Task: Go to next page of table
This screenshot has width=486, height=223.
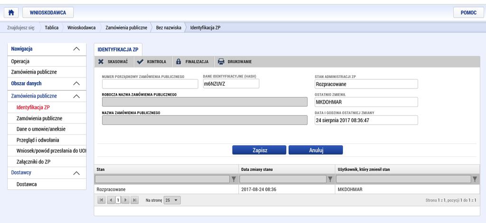Action: tap(125, 200)
